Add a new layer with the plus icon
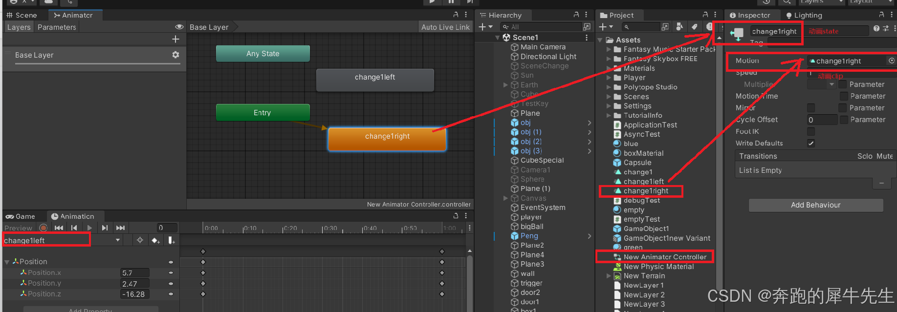This screenshot has height=312, width=897. point(176,39)
